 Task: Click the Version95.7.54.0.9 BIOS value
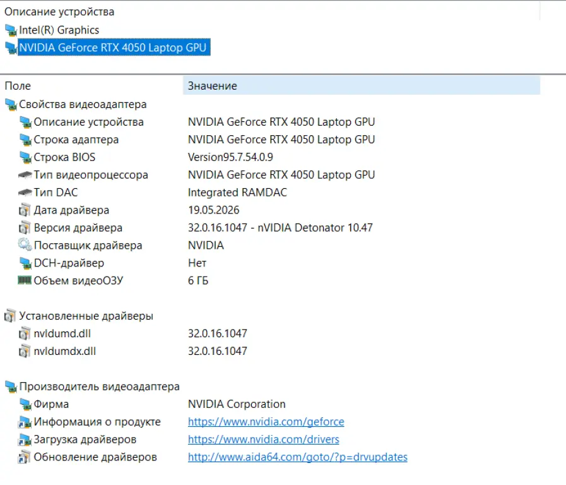click(230, 157)
